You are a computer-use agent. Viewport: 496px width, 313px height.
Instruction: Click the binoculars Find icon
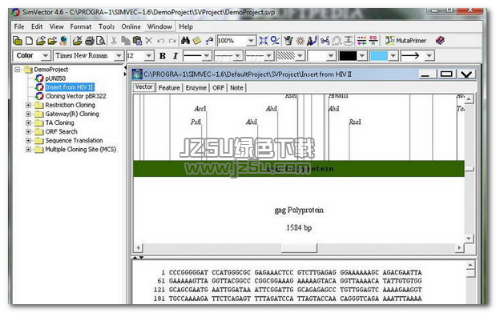tap(185, 41)
